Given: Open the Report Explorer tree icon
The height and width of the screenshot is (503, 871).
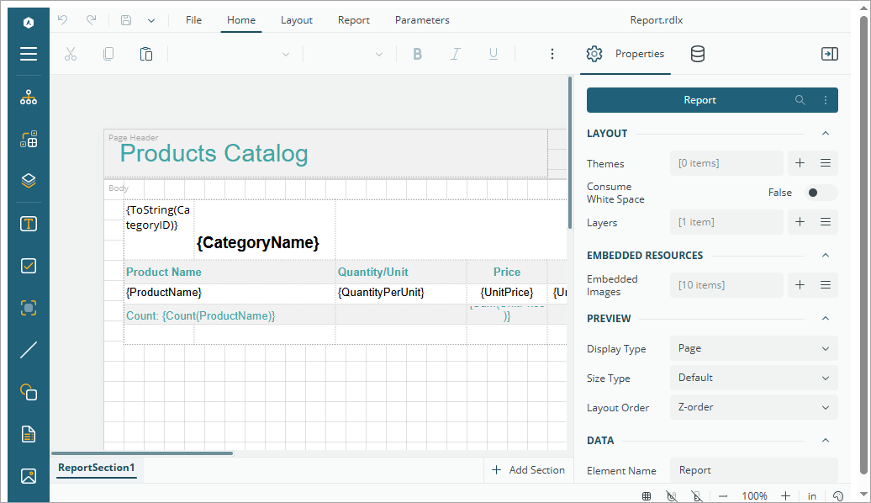Looking at the screenshot, I should (29, 98).
